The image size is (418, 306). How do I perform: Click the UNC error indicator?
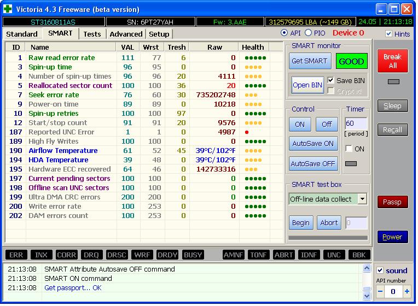pyautogui.click(x=334, y=255)
